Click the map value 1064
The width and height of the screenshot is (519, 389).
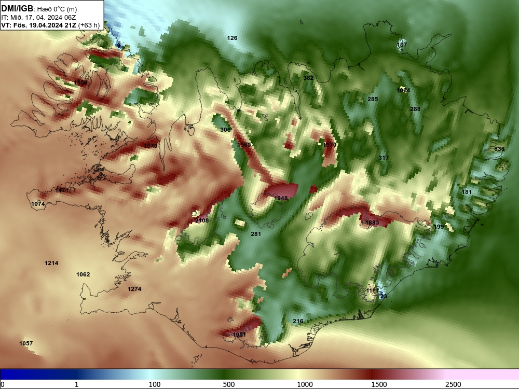click(x=403, y=90)
